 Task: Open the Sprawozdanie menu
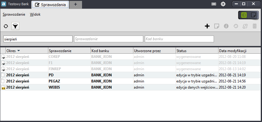(x=14, y=14)
